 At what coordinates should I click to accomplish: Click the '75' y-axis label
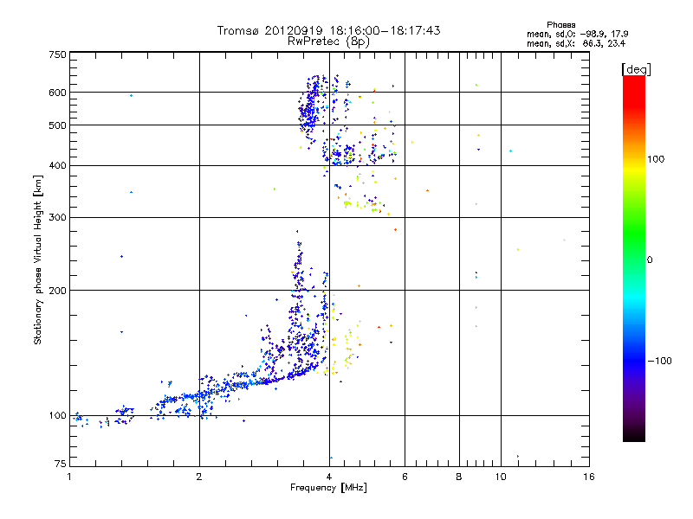click(61, 464)
